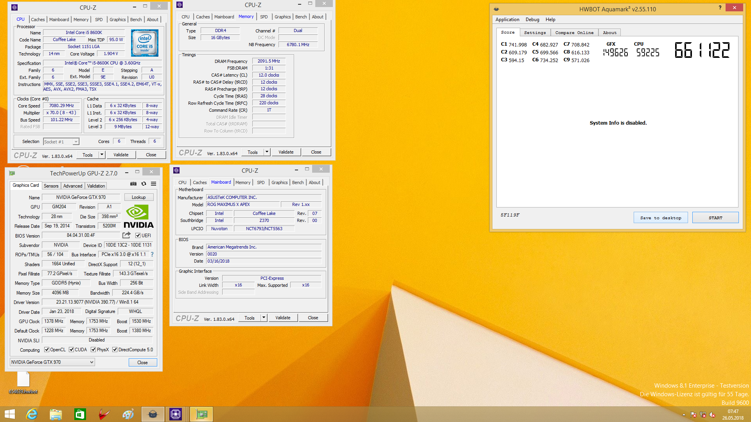Click the GPU-Z title bar icon
Viewport: 751px width, 422px height.
[12, 173]
